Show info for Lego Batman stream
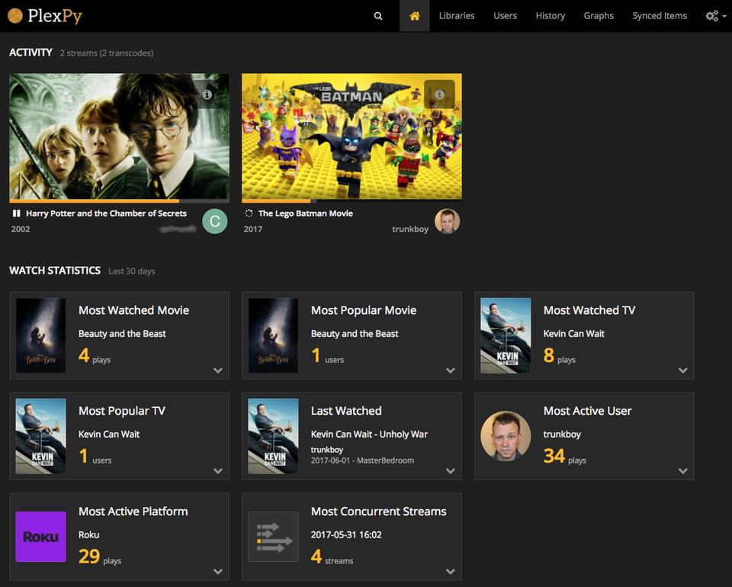Screen dimensions: 732x587 click(439, 95)
